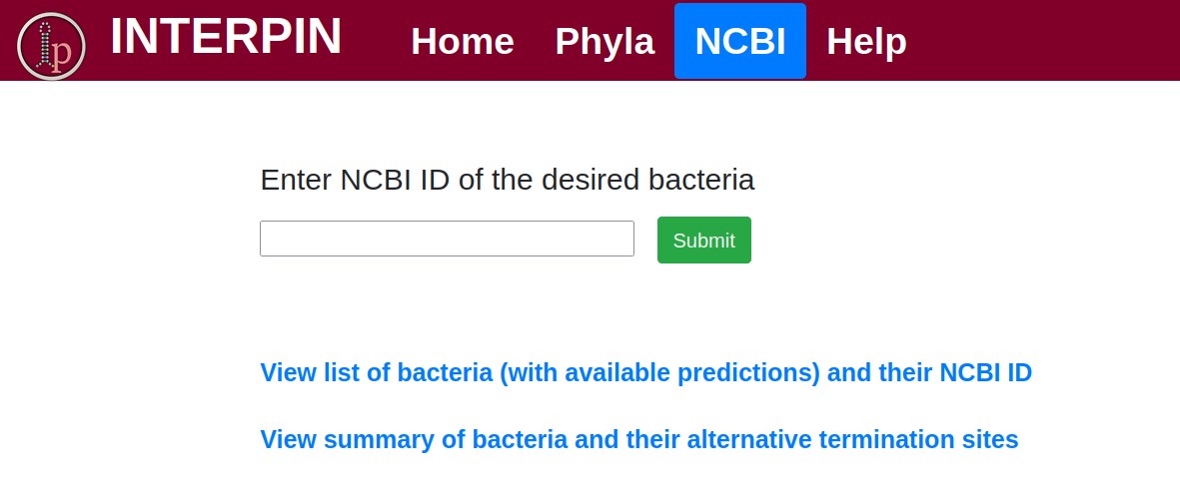Viewport: 1180px width, 504px height.
Task: Open the Phyla navigation item
Action: [604, 41]
